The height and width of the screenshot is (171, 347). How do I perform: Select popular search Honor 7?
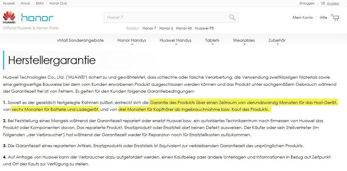coord(149,28)
